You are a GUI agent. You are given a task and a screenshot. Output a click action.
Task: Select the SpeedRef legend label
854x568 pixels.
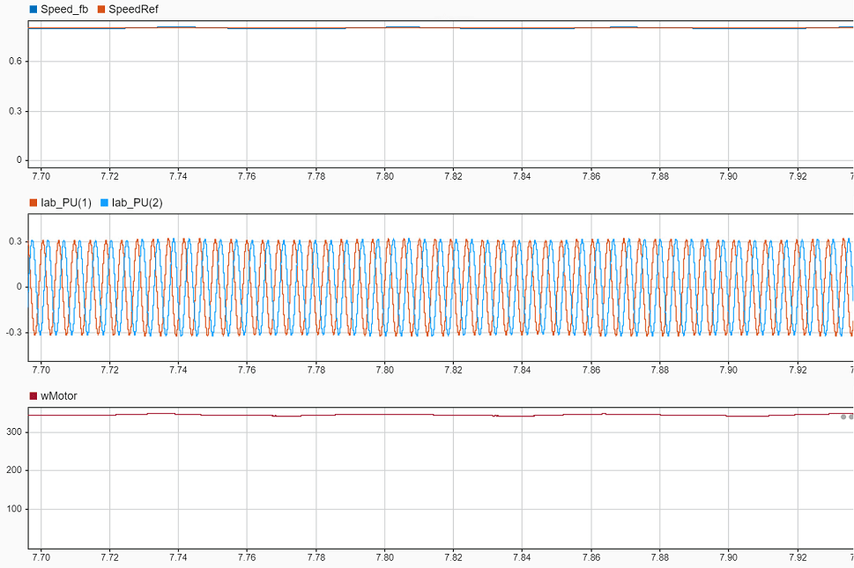(x=133, y=10)
